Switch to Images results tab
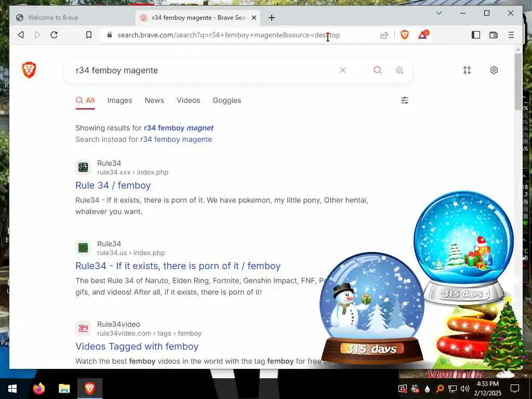The height and width of the screenshot is (399, 532). 120,100
